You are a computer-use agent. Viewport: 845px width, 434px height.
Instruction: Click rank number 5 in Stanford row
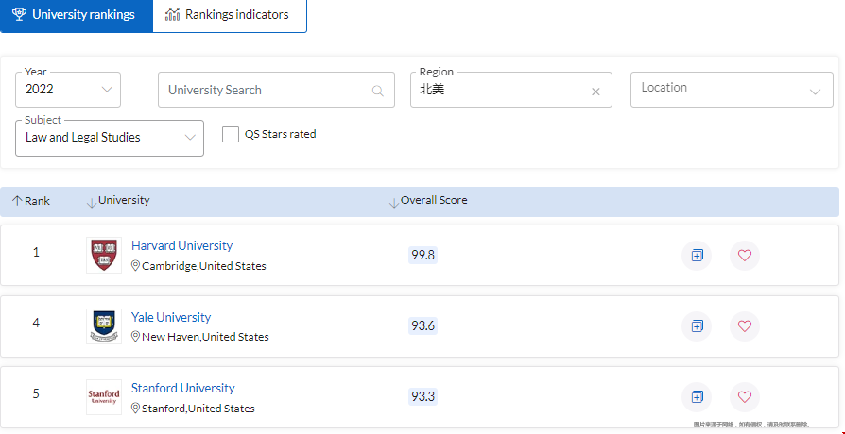tap(36, 394)
